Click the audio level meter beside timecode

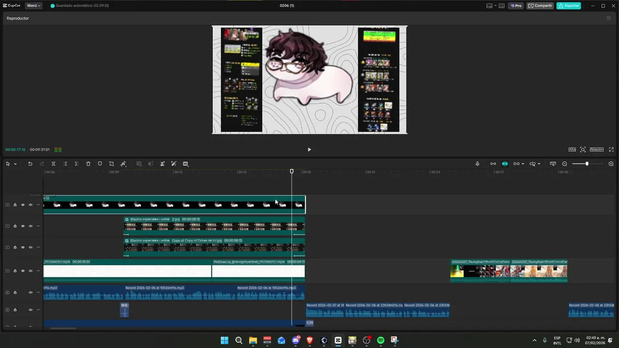point(58,149)
